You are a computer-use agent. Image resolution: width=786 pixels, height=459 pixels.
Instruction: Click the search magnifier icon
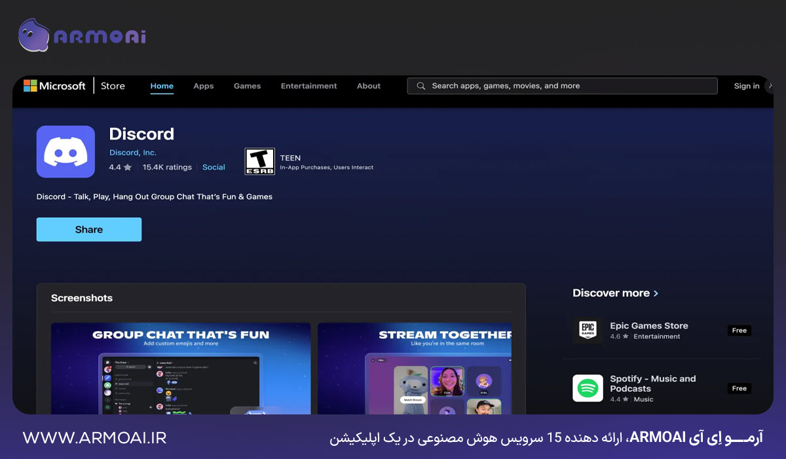coord(420,85)
